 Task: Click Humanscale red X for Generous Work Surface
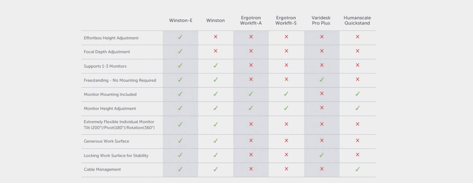357,141
